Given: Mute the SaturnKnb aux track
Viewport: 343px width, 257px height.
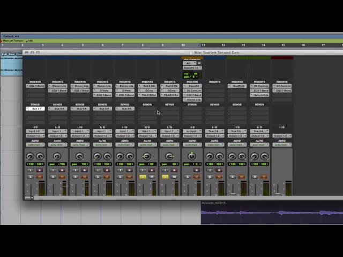Looking at the screenshot, I should pos(264,177).
